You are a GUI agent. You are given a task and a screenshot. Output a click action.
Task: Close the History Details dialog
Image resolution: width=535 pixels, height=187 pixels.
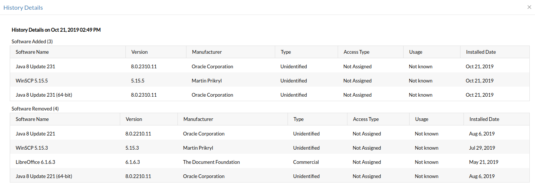pos(529,7)
